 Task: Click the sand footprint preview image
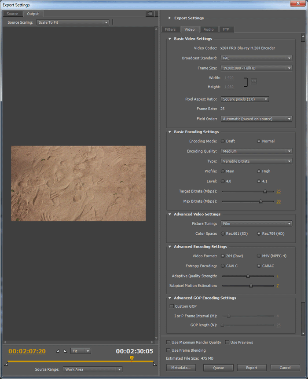pyautogui.click(x=78, y=183)
